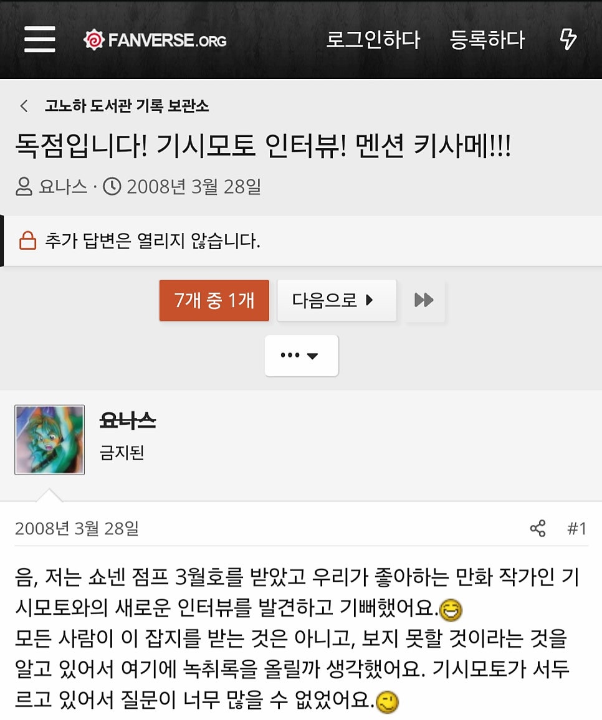The image size is (602, 720).
Task: Expand the three-dots dropdown button
Action: click(302, 356)
